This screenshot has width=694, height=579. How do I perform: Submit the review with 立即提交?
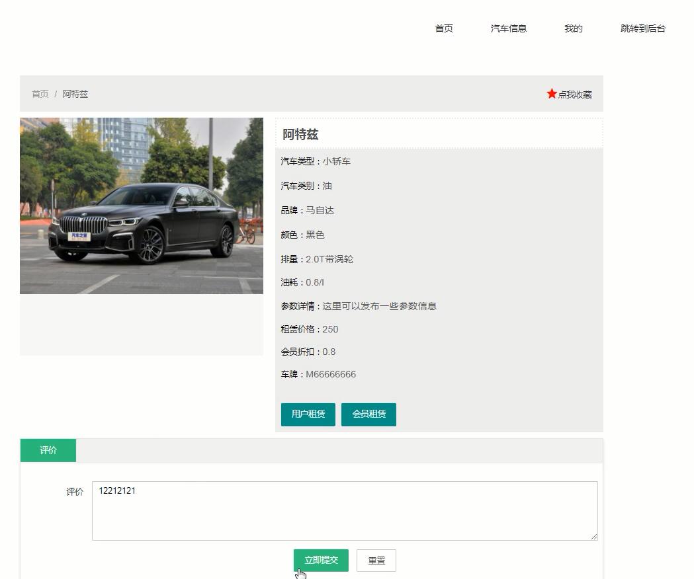[321, 560]
